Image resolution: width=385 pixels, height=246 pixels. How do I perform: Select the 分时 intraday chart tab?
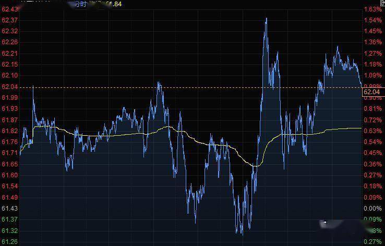pyautogui.click(x=79, y=4)
